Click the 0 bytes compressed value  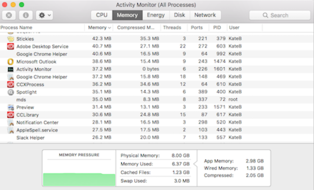[x=151, y=69]
